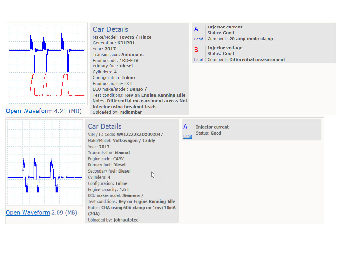Click the Volkswagen Caddy waveform thumbnail

pyautogui.click(x=45, y=162)
